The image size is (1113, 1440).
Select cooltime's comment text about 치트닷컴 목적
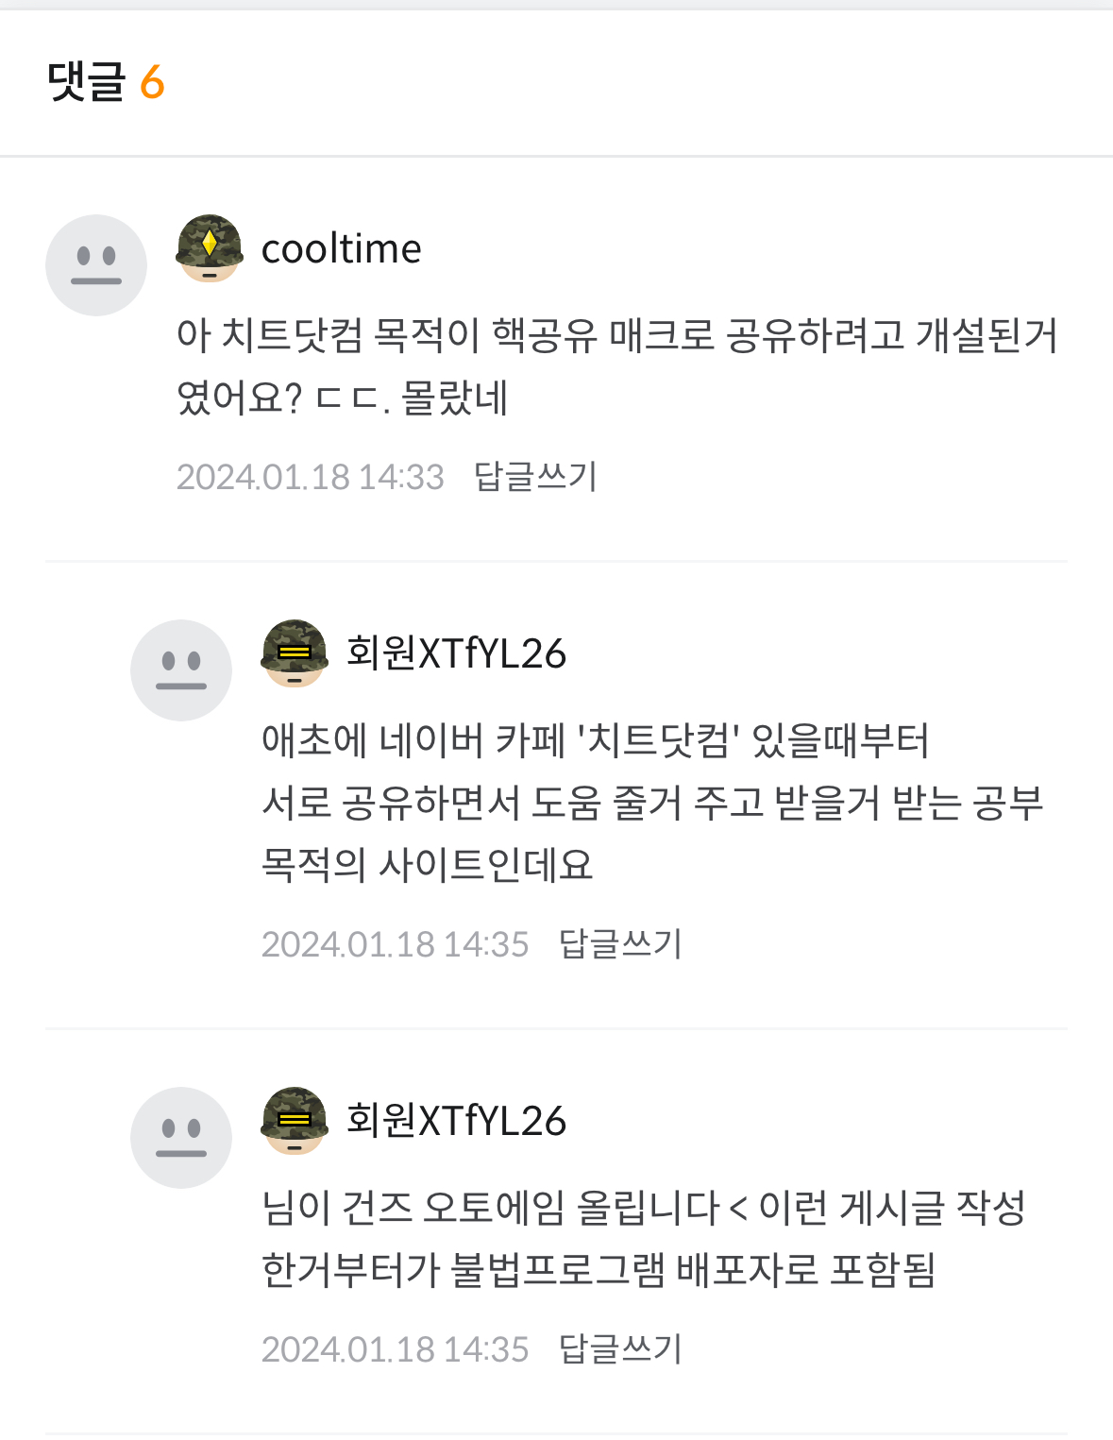click(x=616, y=366)
